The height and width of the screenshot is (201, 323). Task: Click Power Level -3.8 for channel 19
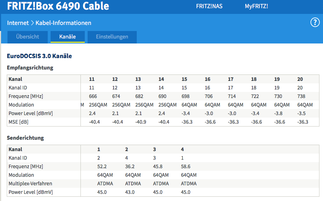tap(278, 113)
